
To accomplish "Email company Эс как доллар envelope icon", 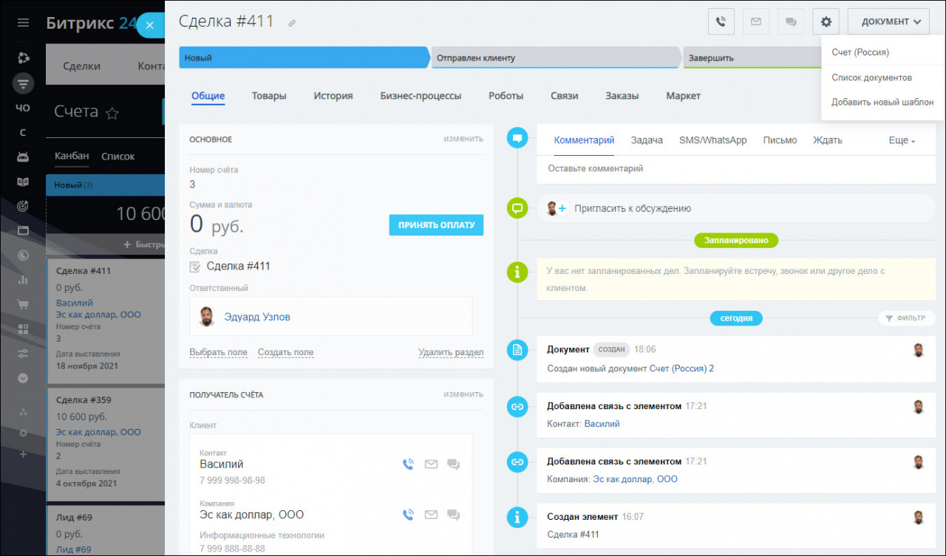I will (x=431, y=515).
